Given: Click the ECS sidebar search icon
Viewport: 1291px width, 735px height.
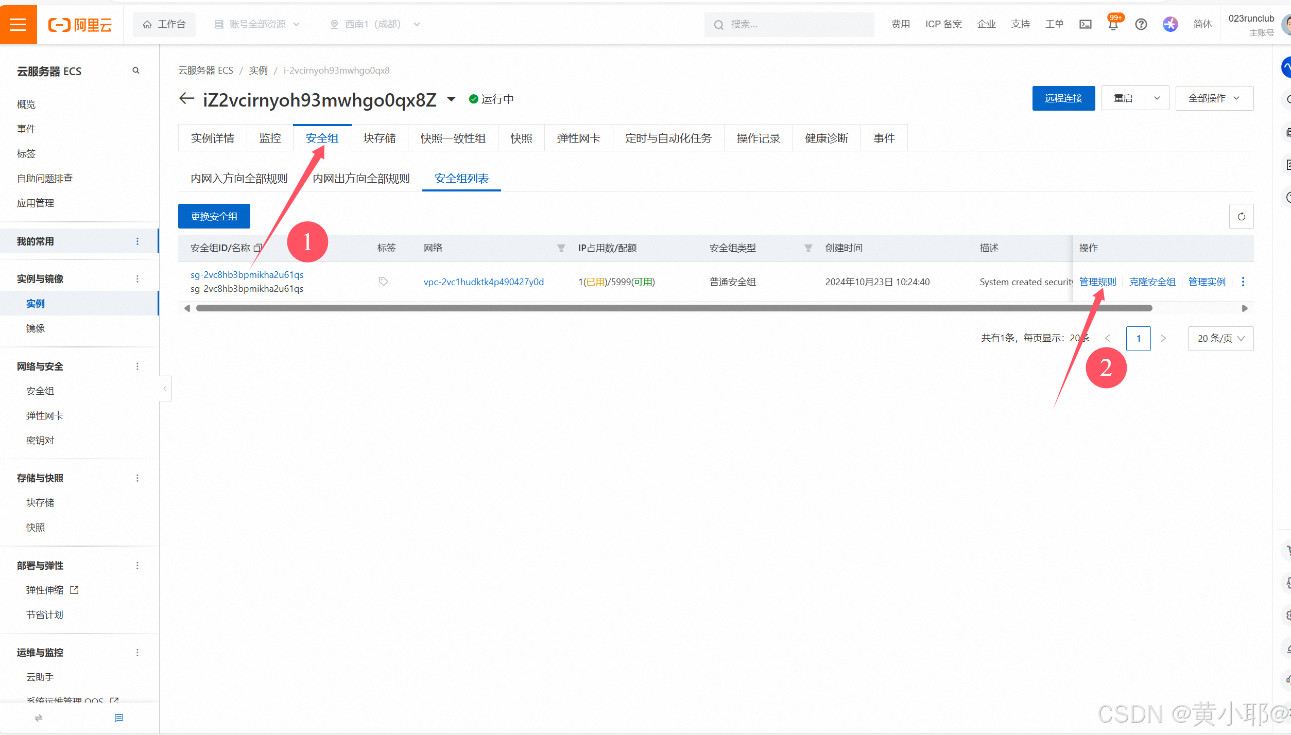Looking at the screenshot, I should (136, 71).
